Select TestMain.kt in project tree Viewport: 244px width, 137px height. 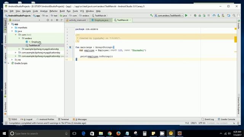[x=34, y=45]
